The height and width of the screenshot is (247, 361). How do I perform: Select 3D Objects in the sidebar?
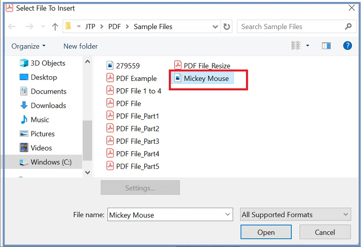43,63
